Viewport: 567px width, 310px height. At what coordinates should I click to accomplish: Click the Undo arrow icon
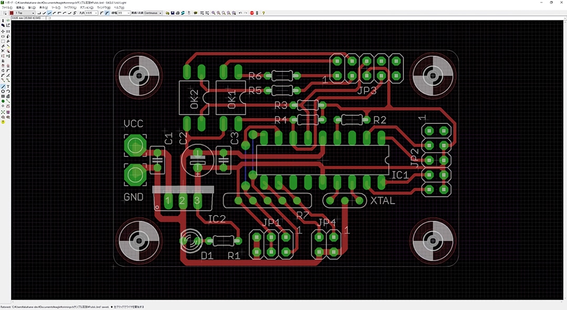pyautogui.click(x=240, y=13)
